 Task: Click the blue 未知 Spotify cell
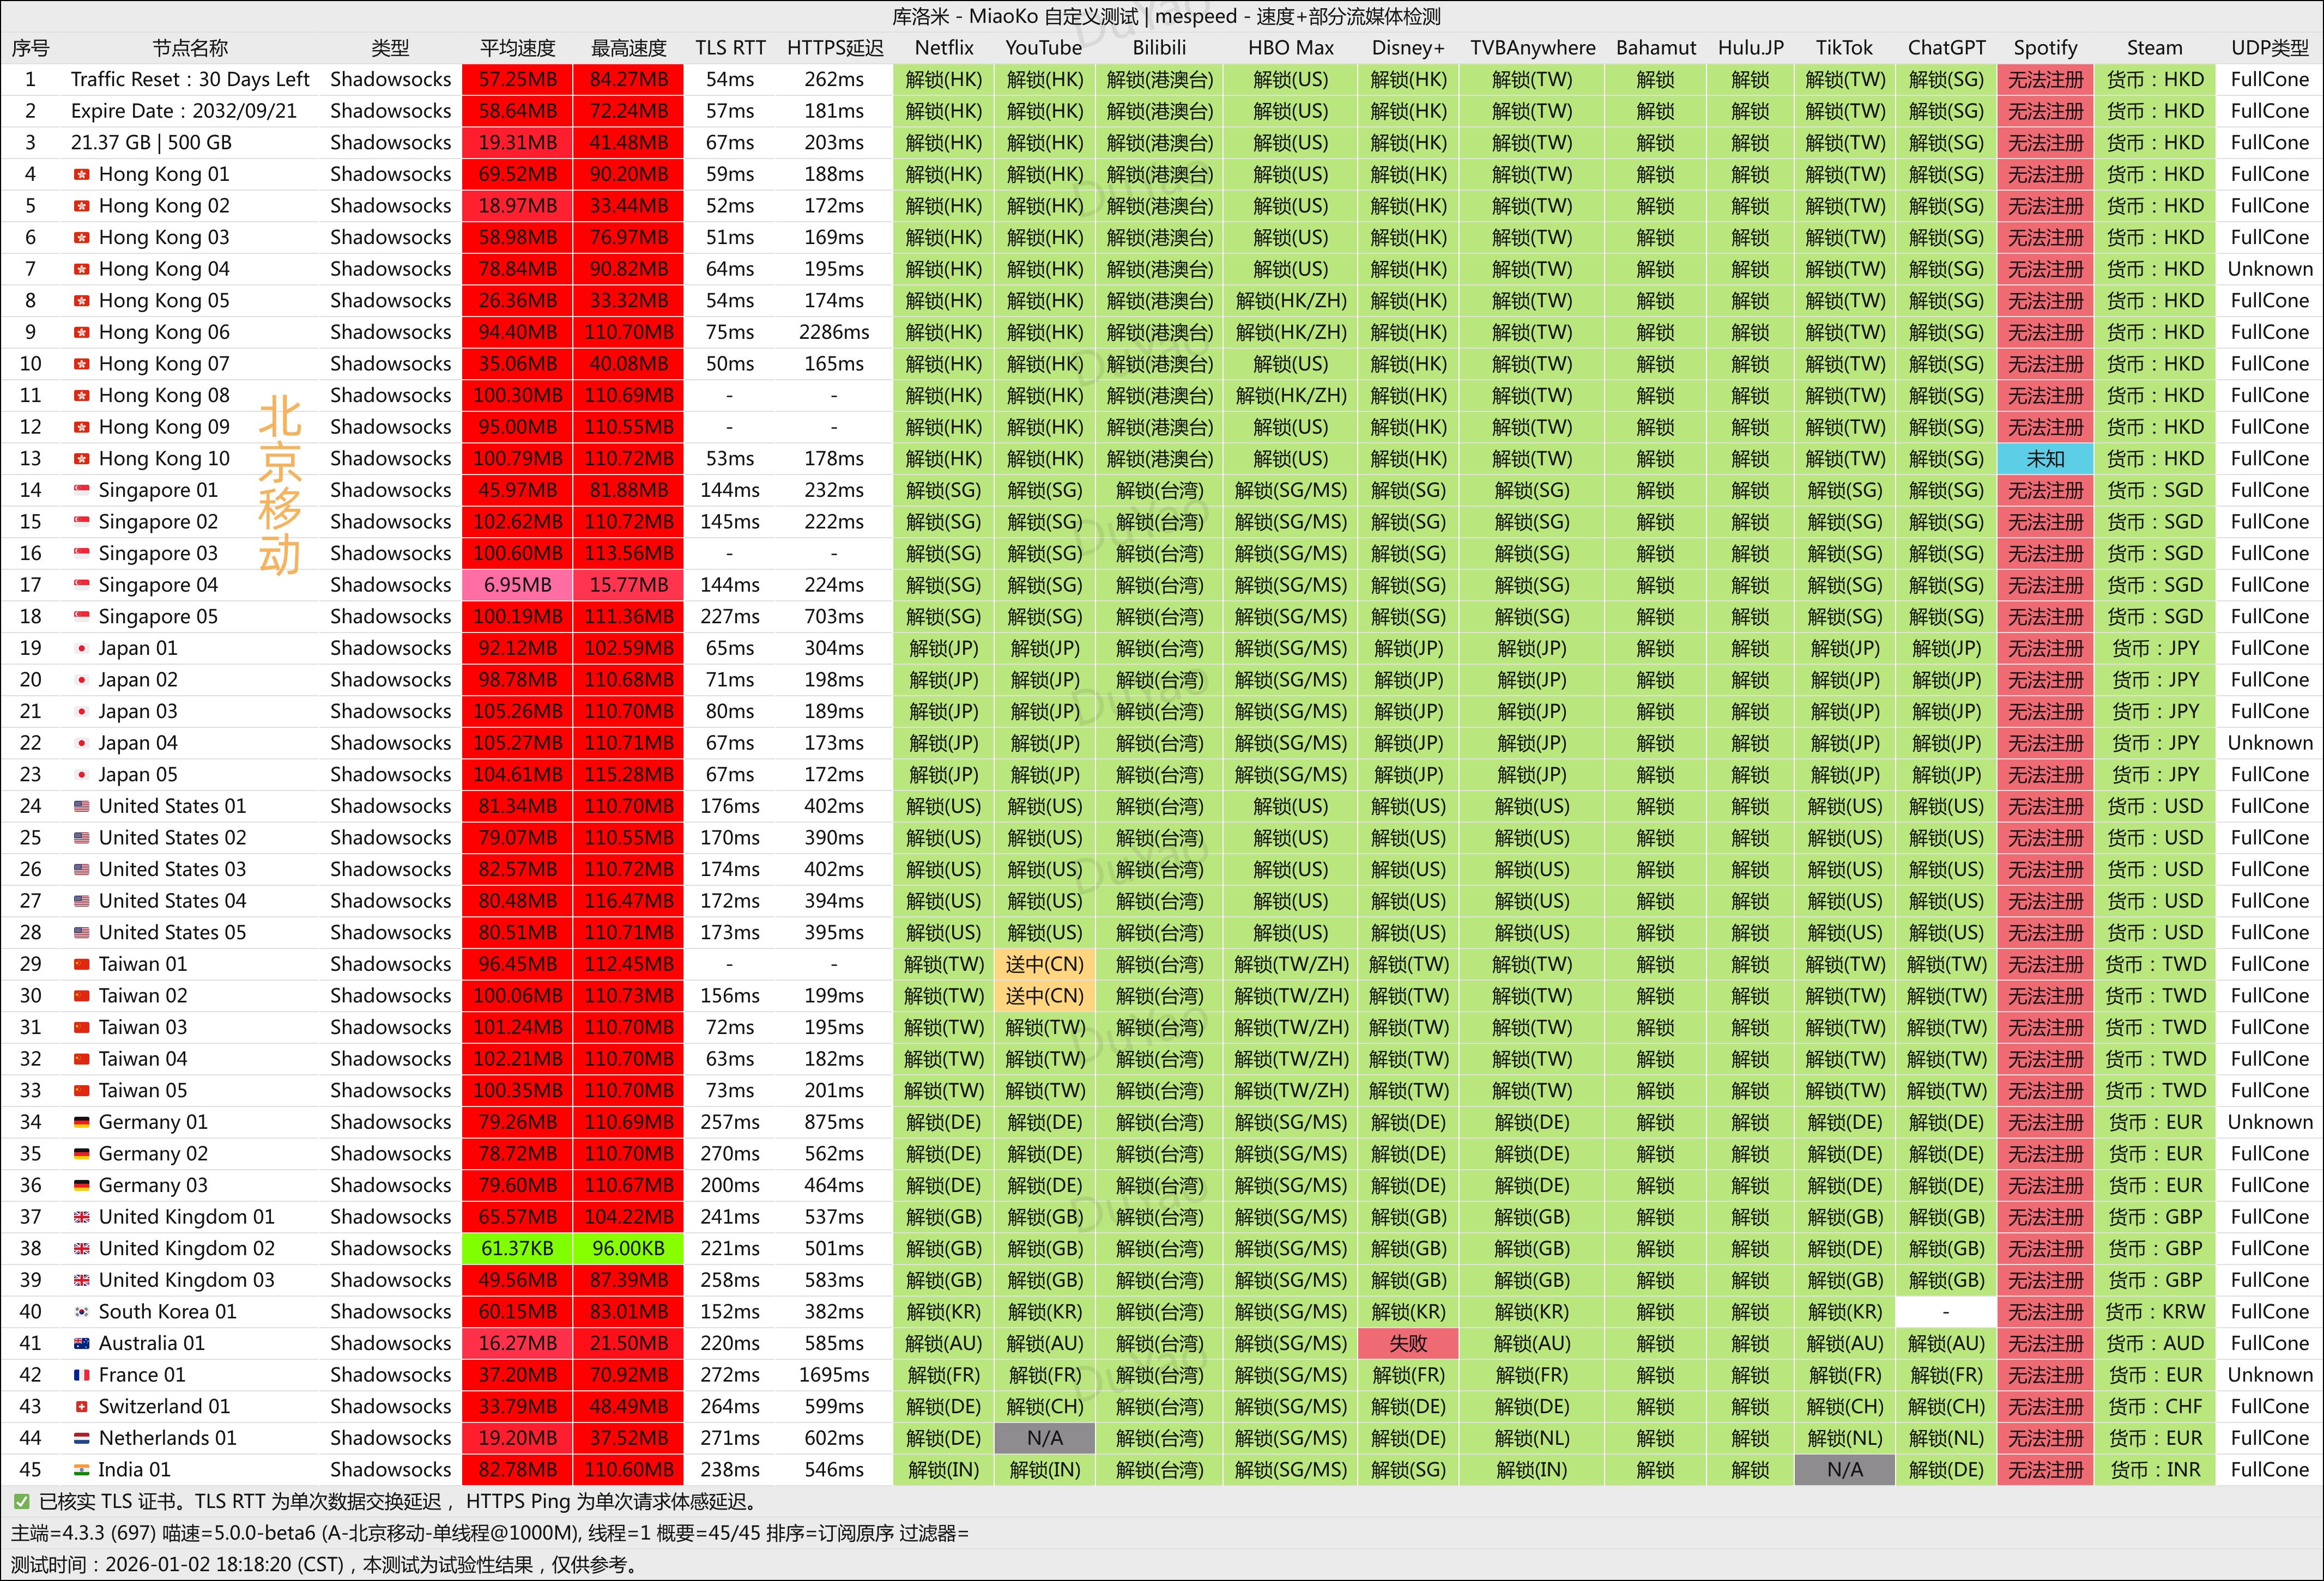2044,460
